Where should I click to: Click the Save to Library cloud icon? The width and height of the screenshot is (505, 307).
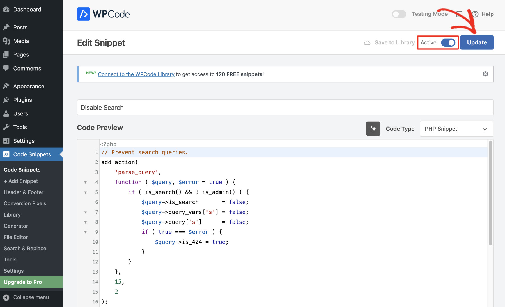pyautogui.click(x=367, y=43)
